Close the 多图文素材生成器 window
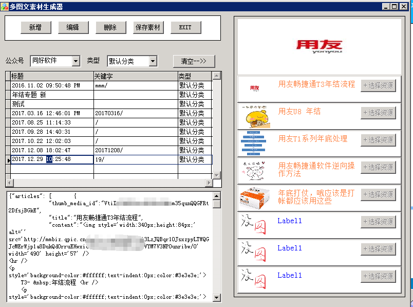This screenshot has width=413, height=307. click(x=404, y=7)
